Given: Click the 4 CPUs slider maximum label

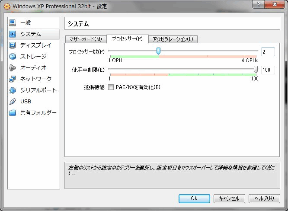Looking at the screenshot, I should 250,61.
